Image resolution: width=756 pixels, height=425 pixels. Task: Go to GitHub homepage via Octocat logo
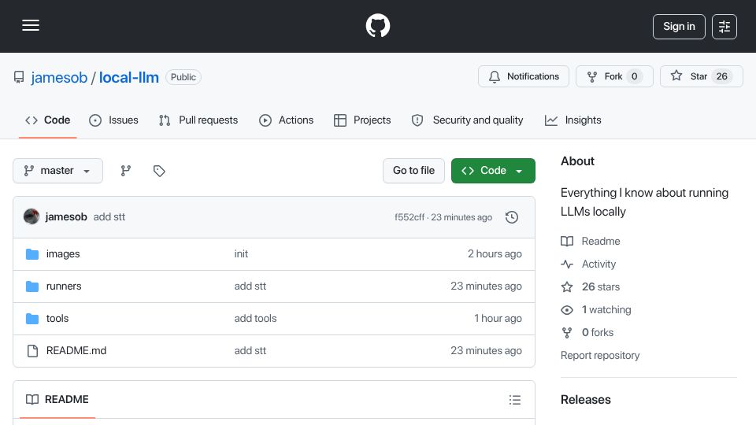coord(377,25)
